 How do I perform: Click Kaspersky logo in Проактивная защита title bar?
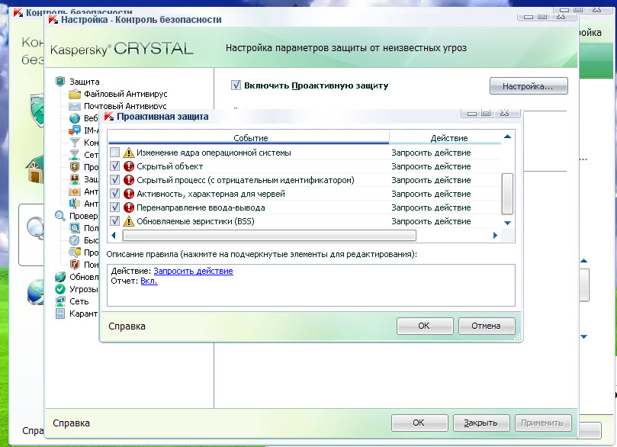[x=109, y=117]
